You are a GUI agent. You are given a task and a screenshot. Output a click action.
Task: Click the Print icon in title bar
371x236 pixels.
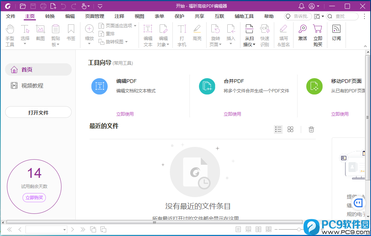coord(43,6)
